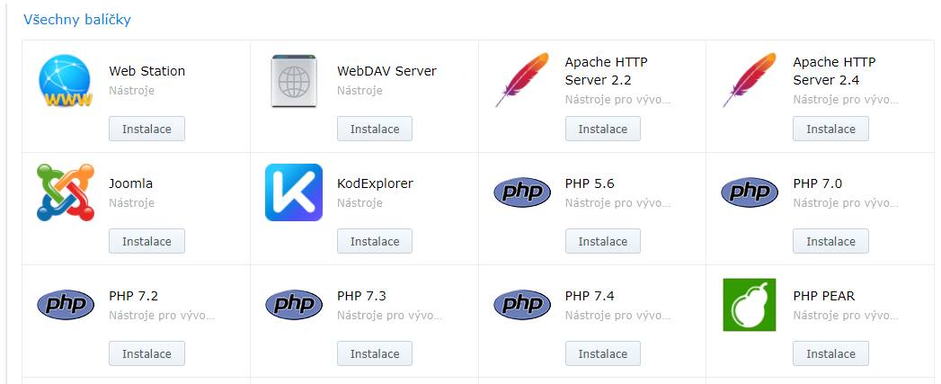Image resolution: width=941 pixels, height=384 pixels.
Task: Select the Joomla logo icon
Action: (x=66, y=192)
